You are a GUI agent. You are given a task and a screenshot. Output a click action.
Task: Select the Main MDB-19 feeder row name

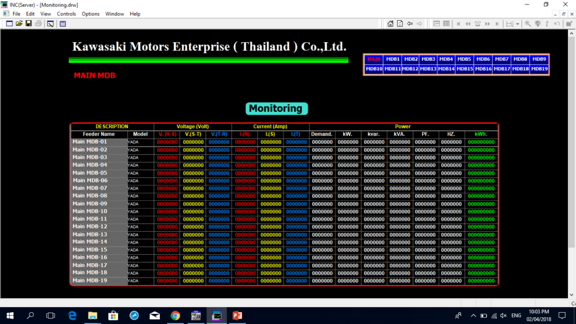(x=89, y=281)
